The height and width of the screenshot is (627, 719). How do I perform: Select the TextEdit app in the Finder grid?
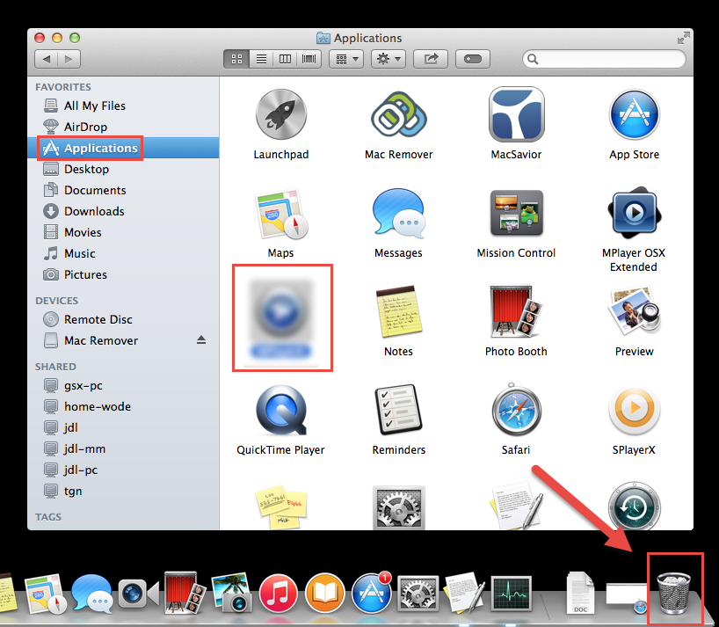[516, 507]
